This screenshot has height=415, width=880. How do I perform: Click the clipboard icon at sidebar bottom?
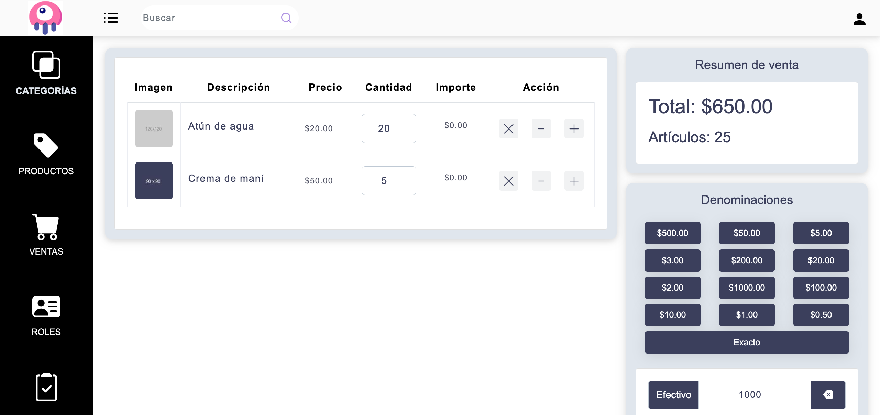pos(46,388)
